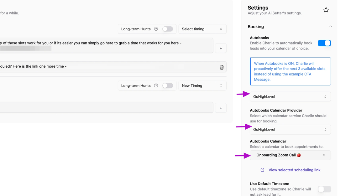Open the Select timing dropdown
Viewport: 351px width, 196px height.
(x=202, y=29)
